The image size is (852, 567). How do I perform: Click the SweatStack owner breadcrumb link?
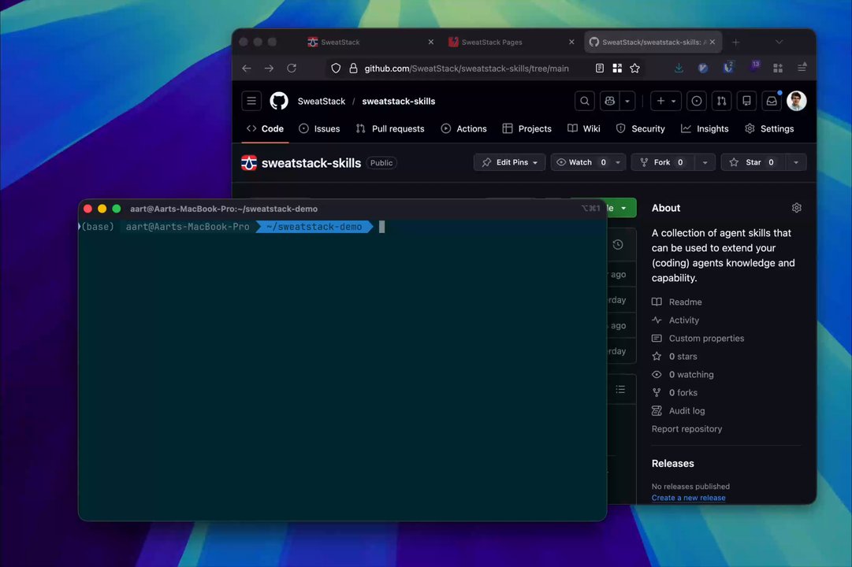pos(321,101)
